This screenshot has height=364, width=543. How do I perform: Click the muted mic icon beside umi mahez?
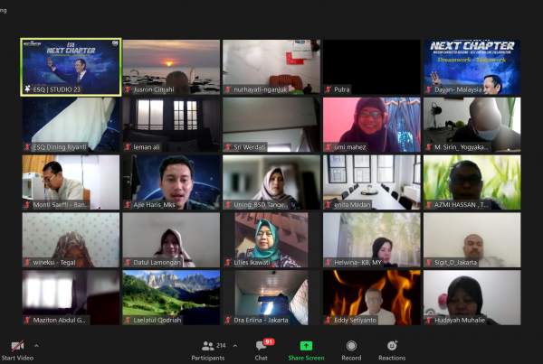pyautogui.click(x=329, y=147)
